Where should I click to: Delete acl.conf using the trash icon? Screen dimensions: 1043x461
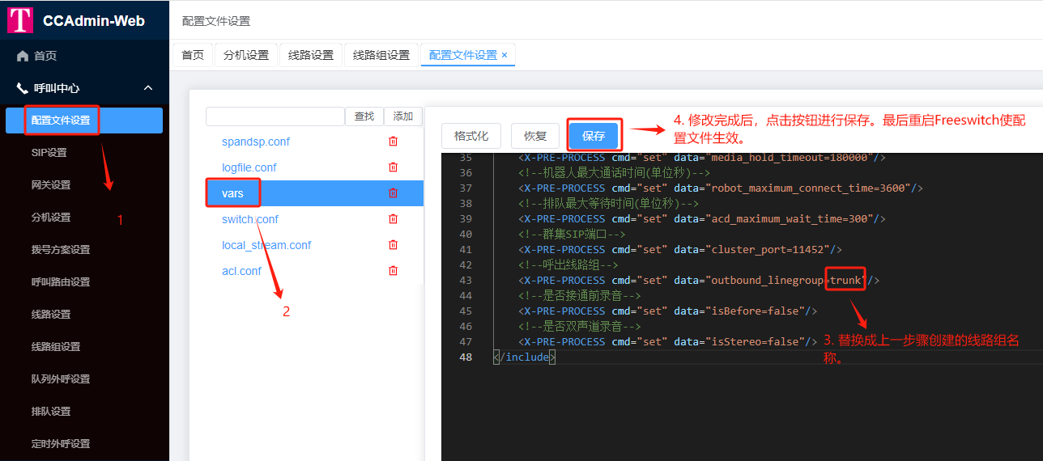(x=393, y=271)
